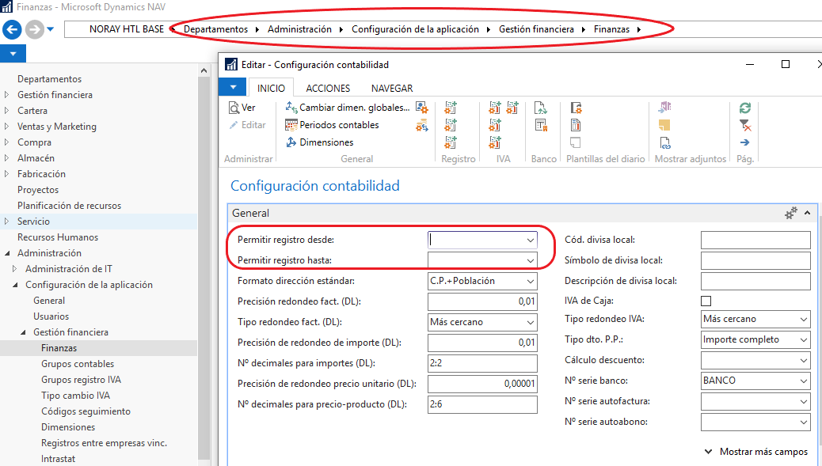The height and width of the screenshot is (466, 822).
Task: Click the table-format icon in Banco group
Action: [541, 125]
